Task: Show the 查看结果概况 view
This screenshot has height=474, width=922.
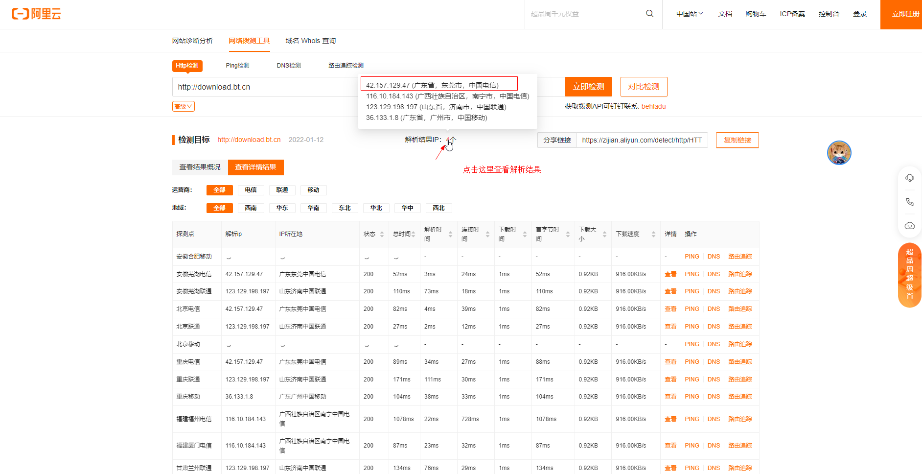Action: (200, 167)
